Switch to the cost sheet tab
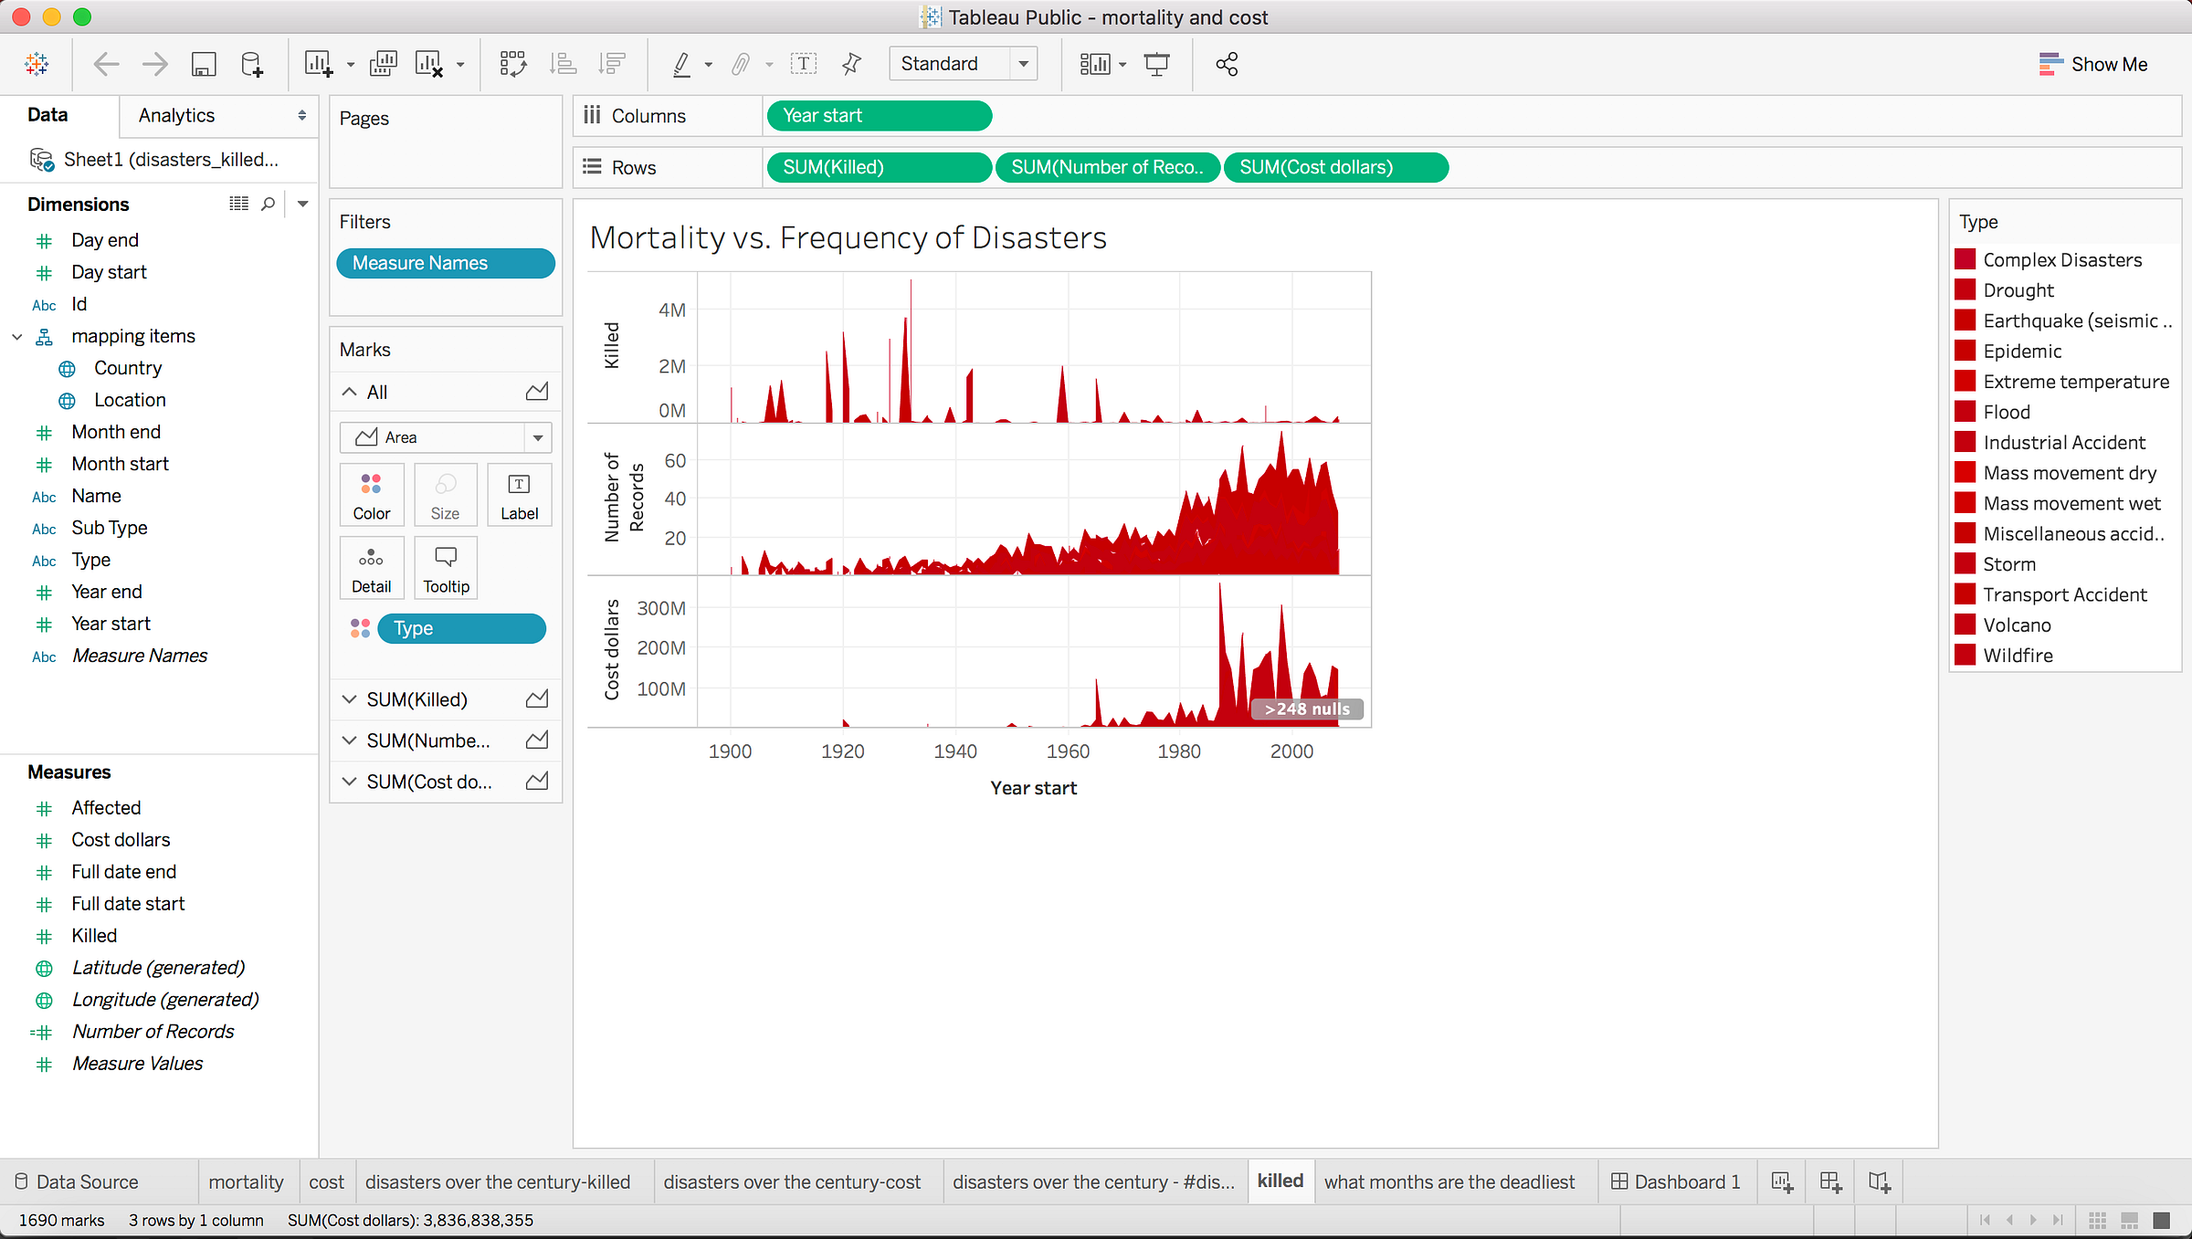This screenshot has height=1239, width=2192. click(x=326, y=1181)
